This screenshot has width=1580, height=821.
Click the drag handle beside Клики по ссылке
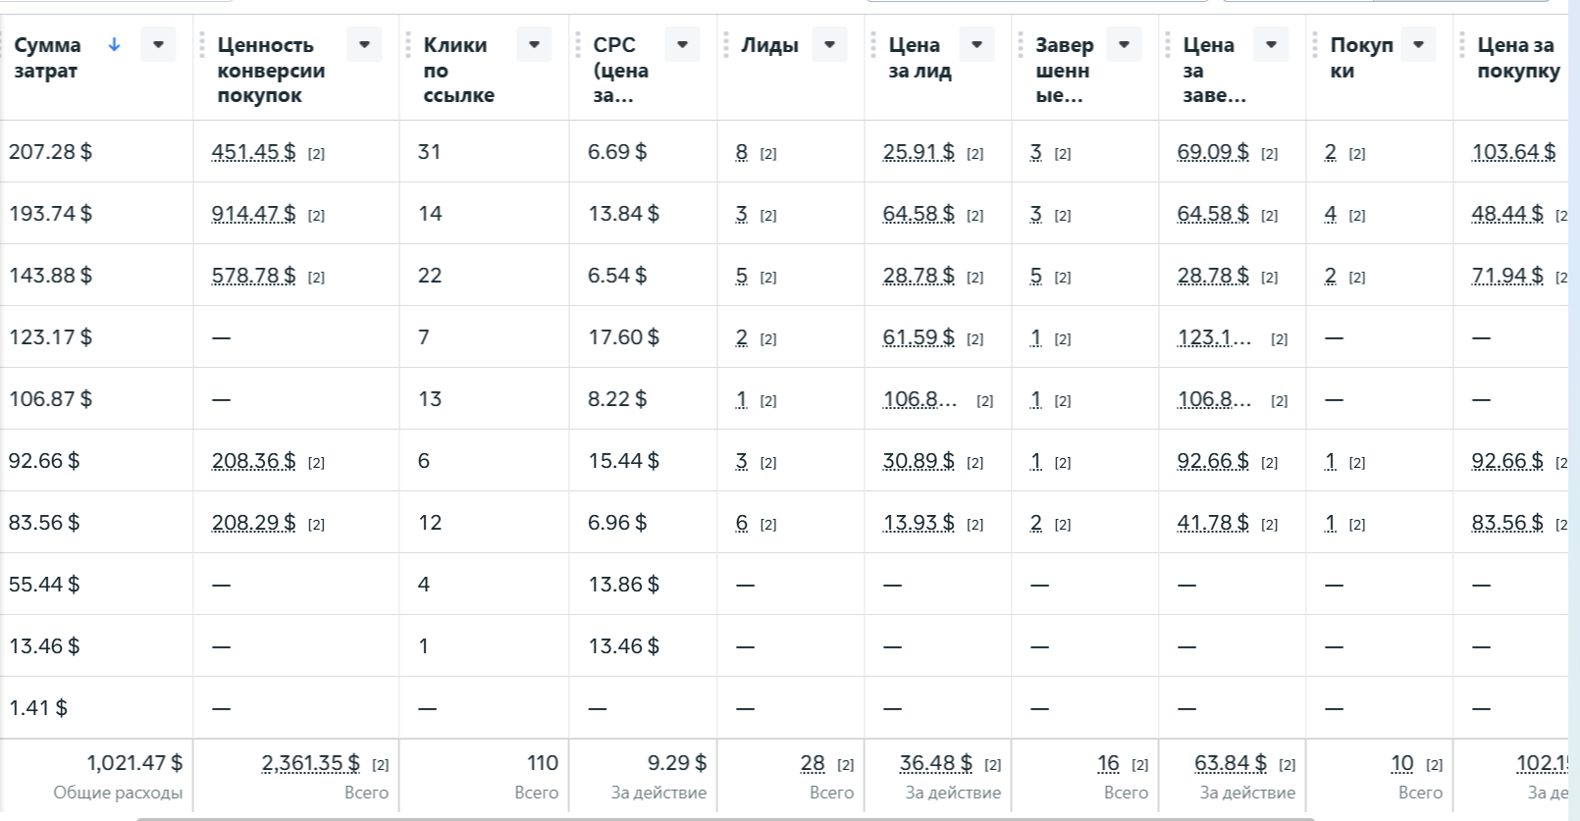point(408,45)
